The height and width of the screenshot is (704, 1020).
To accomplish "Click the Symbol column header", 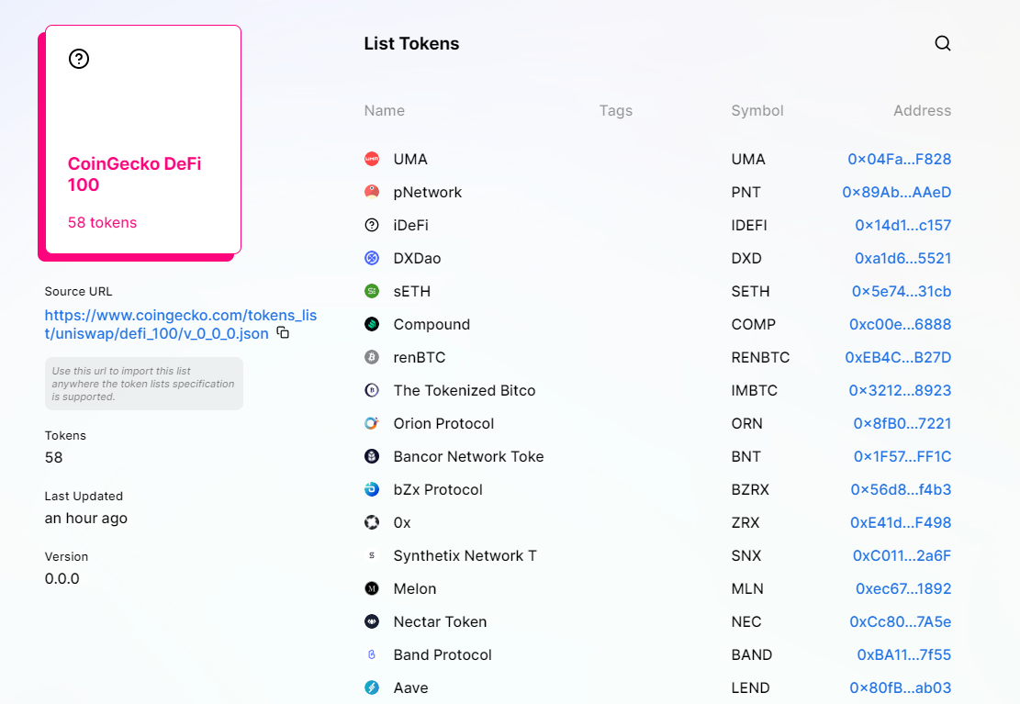I will pyautogui.click(x=757, y=110).
